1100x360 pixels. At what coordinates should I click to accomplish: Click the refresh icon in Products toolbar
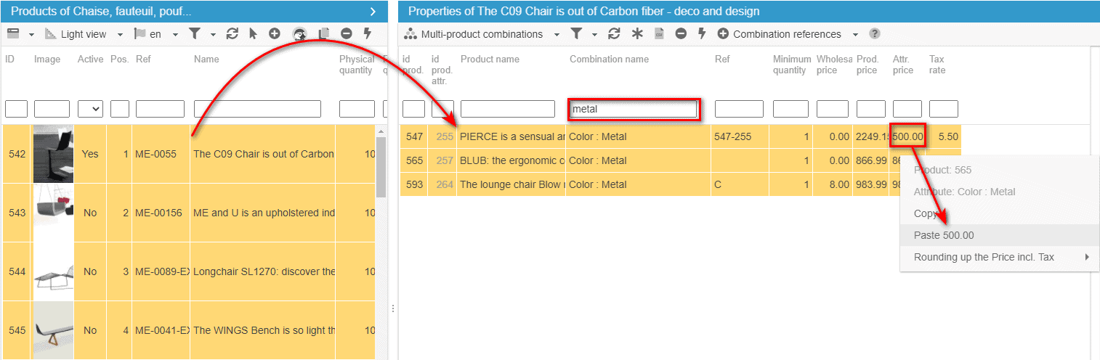pyautogui.click(x=232, y=34)
